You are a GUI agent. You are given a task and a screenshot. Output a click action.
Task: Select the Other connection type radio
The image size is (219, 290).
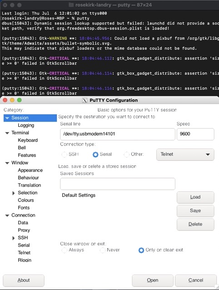pos(126,154)
